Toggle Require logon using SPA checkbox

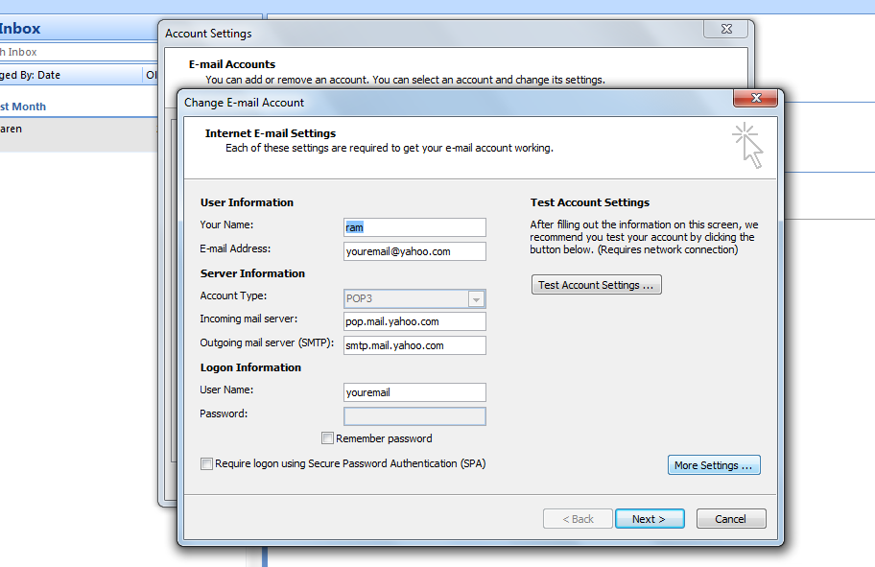pyautogui.click(x=207, y=463)
